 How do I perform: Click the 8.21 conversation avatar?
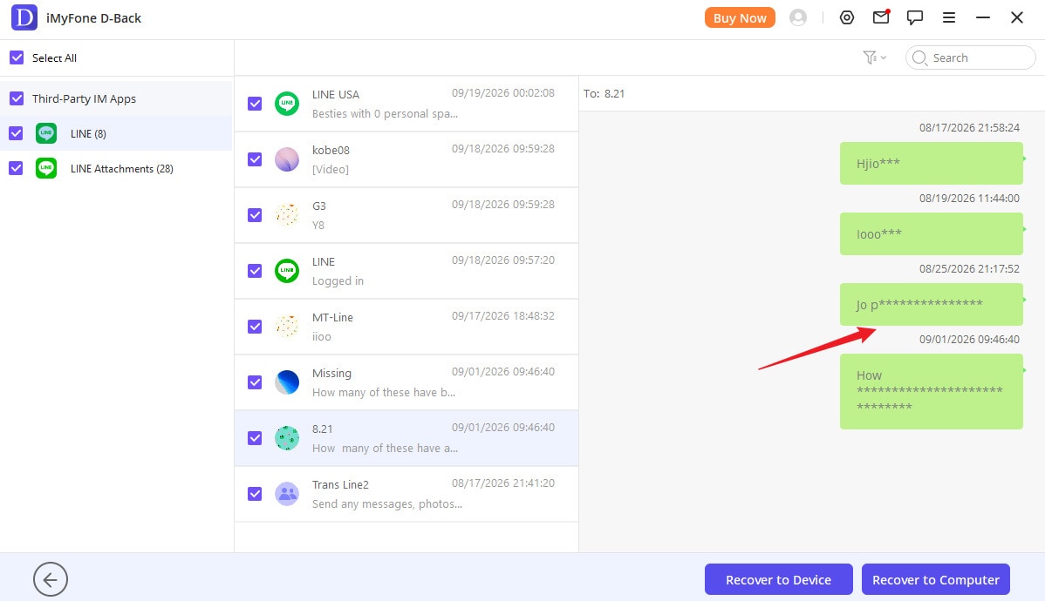click(287, 438)
